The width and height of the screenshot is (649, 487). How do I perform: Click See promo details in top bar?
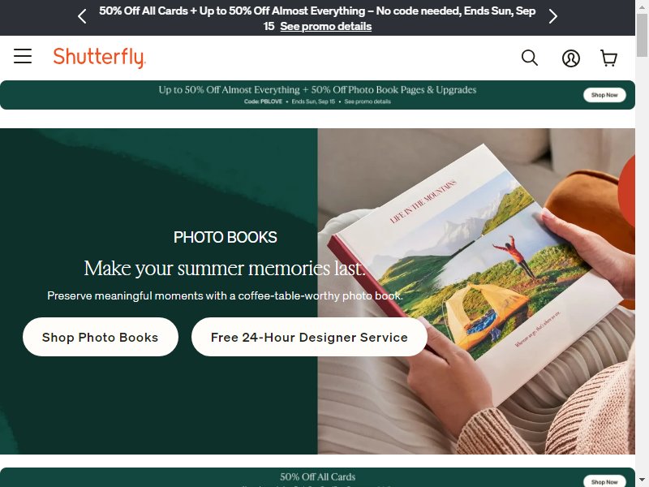tap(326, 26)
